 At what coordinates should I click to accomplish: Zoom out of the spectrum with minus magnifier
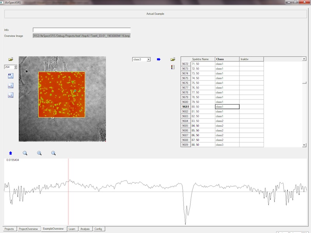point(54,153)
